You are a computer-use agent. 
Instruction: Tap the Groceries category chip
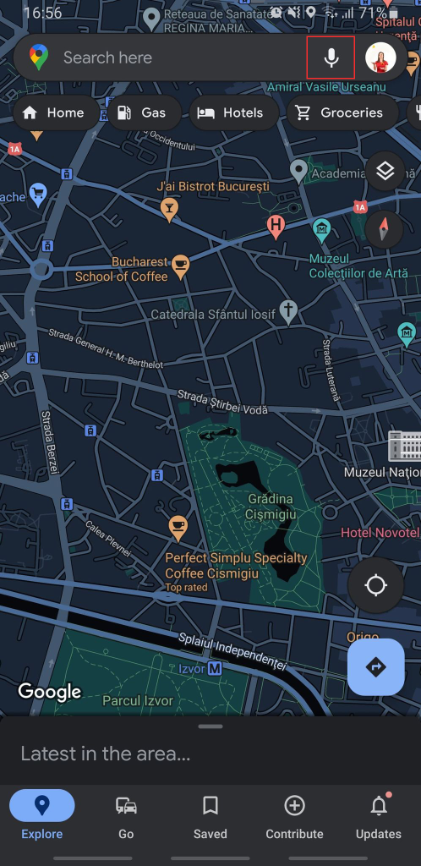pyautogui.click(x=342, y=112)
